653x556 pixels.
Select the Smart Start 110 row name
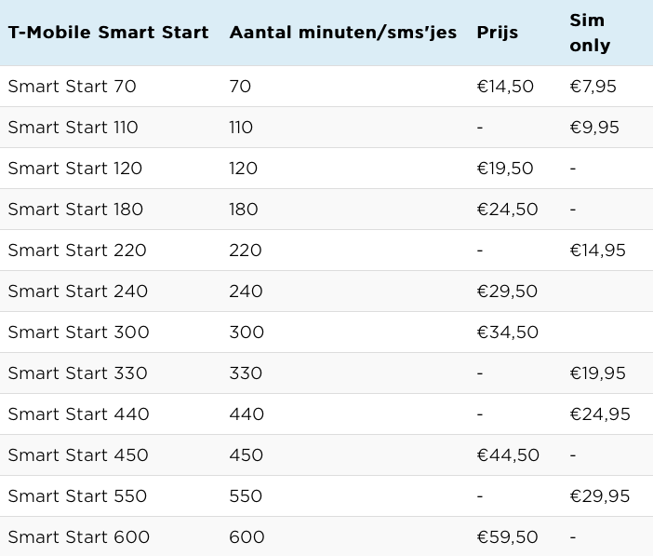pyautogui.click(x=73, y=128)
